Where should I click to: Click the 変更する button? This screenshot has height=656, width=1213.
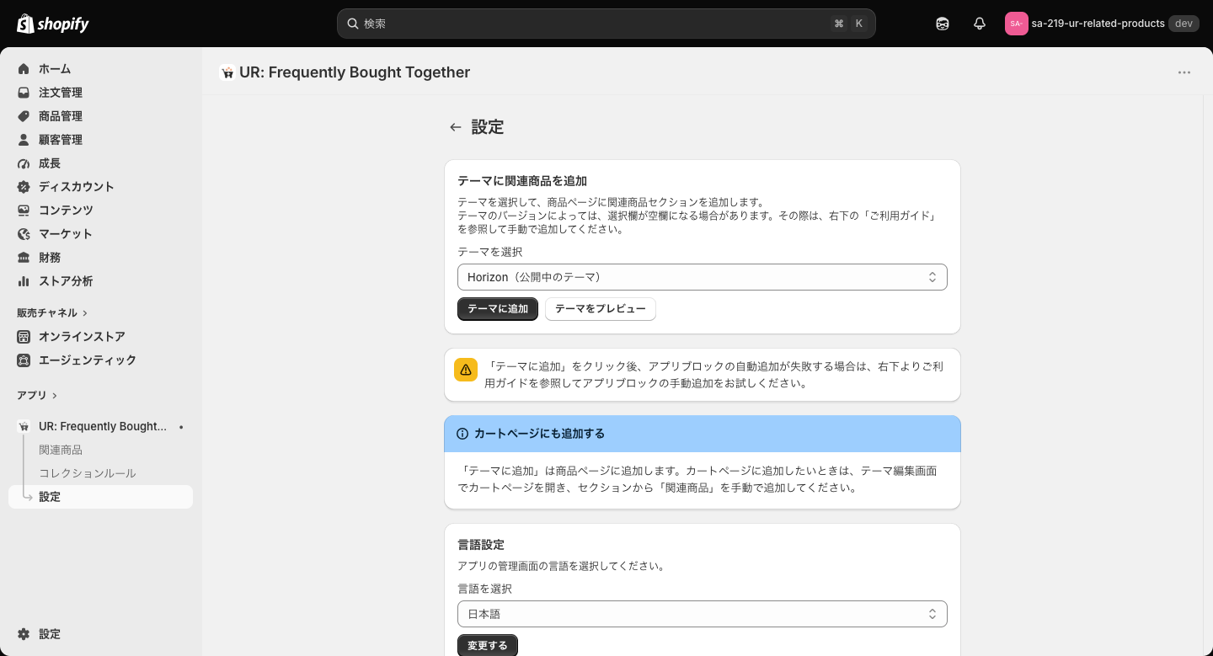click(x=488, y=646)
